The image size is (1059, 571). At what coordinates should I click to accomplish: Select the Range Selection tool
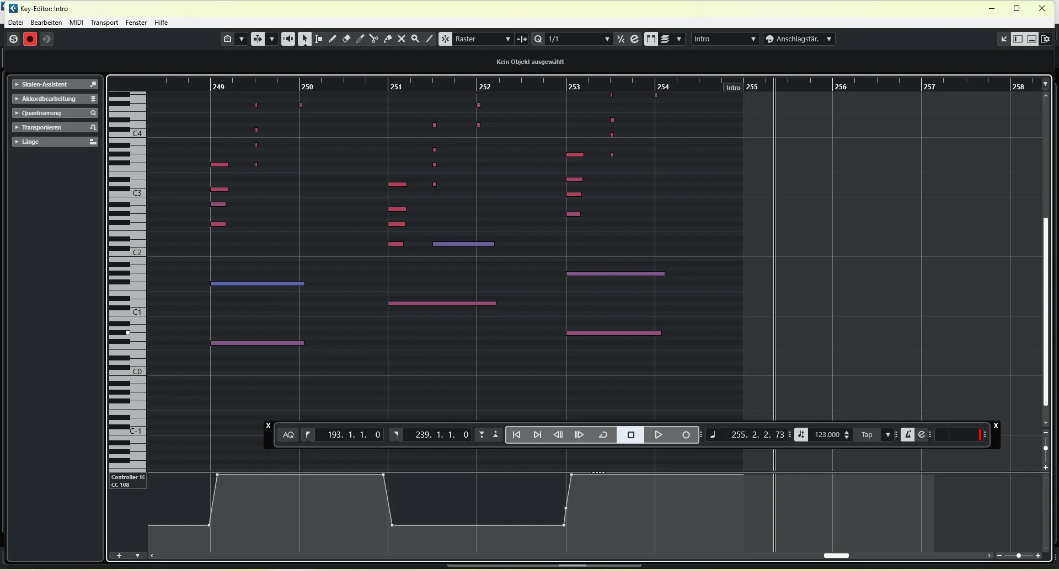click(319, 39)
